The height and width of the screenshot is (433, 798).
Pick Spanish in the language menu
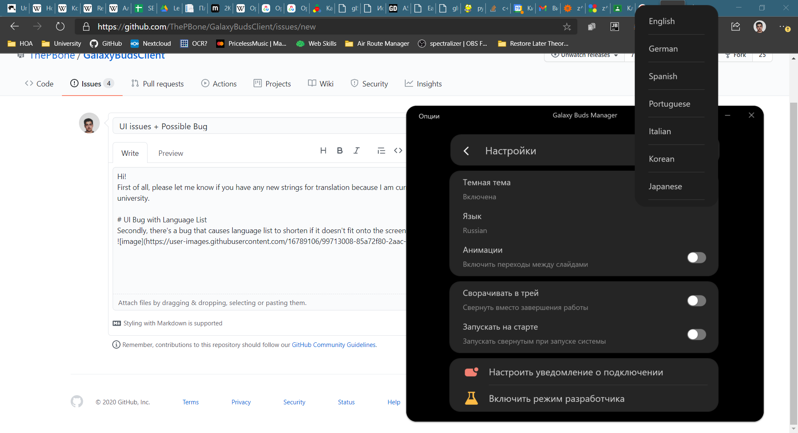(676, 76)
